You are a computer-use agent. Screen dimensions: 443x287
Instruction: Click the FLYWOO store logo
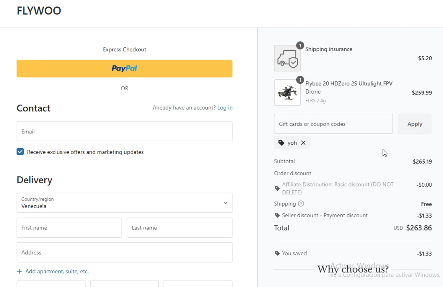pos(39,11)
